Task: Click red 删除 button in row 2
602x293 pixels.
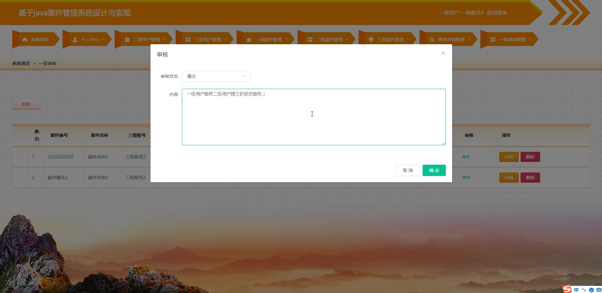Action: click(530, 178)
